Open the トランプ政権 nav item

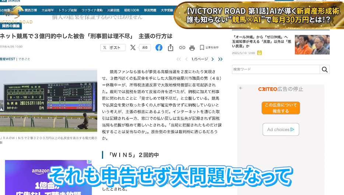(x=67, y=10)
